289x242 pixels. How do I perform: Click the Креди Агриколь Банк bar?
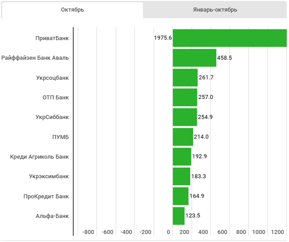tap(182, 156)
